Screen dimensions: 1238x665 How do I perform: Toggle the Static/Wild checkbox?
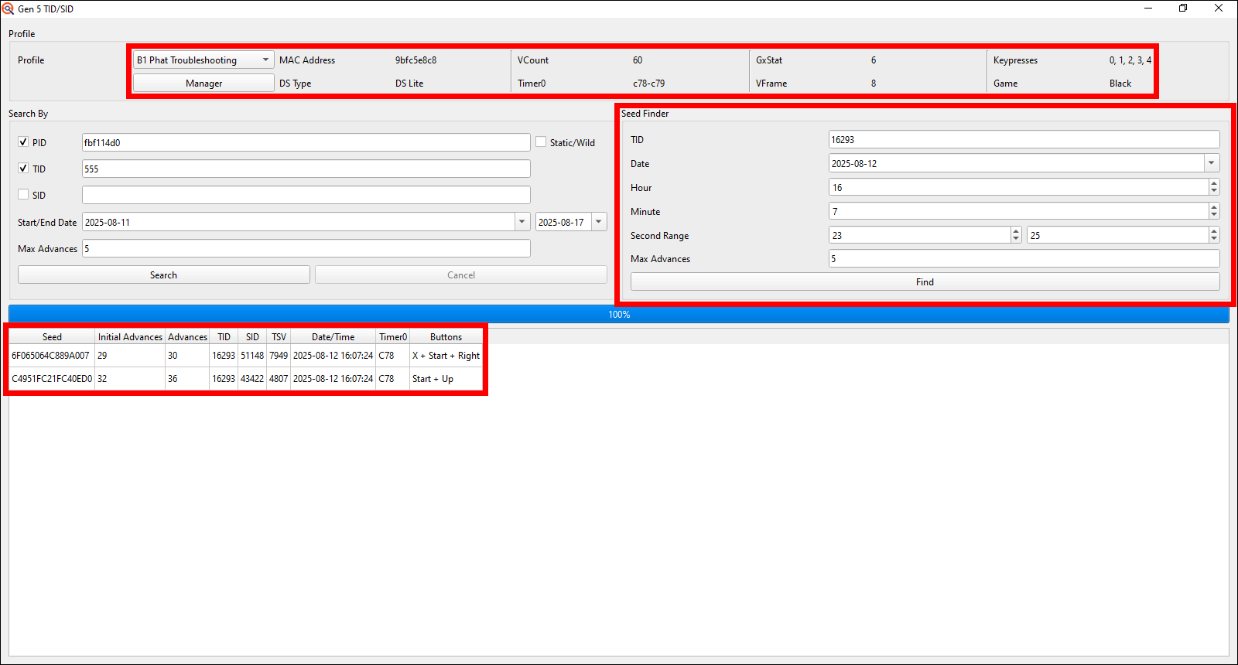pyautogui.click(x=541, y=142)
